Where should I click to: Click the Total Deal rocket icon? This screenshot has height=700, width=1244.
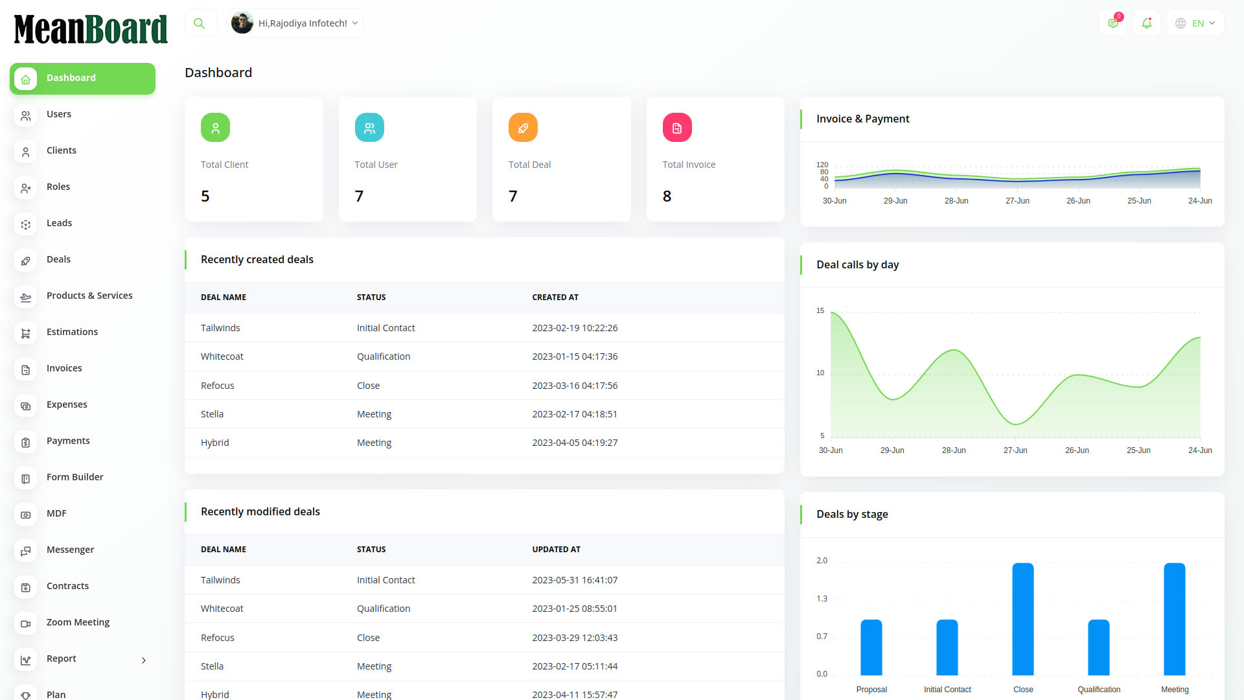click(x=523, y=128)
